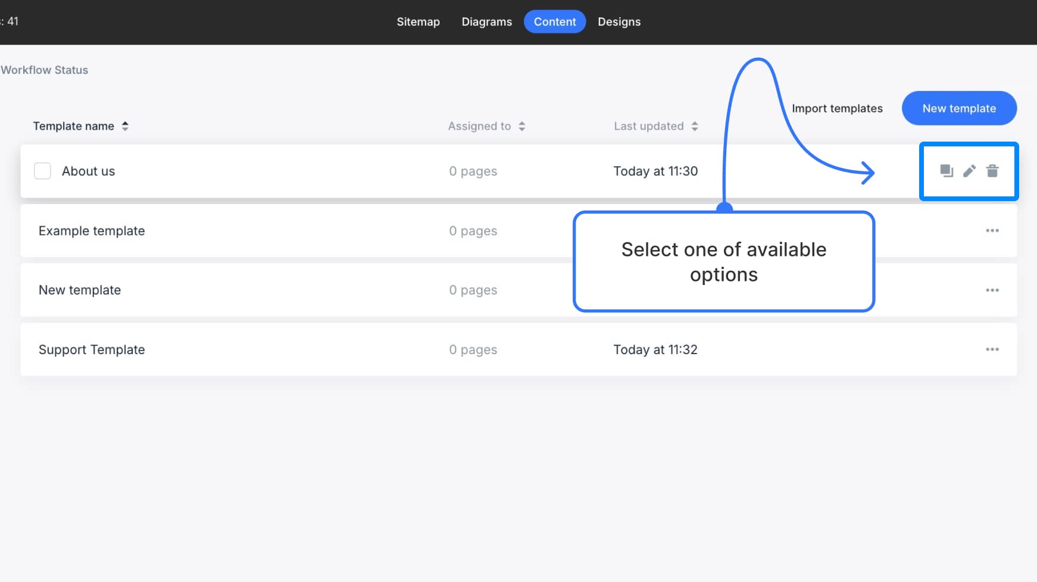The height and width of the screenshot is (582, 1037).
Task: Click Today at 11:30 timestamp
Action: point(655,171)
